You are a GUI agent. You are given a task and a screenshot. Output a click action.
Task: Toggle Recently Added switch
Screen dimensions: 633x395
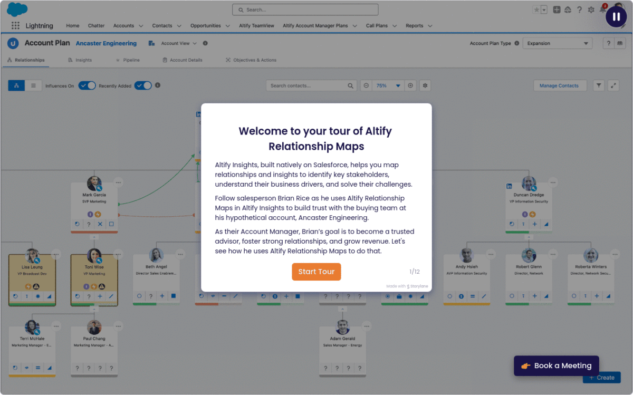click(143, 85)
